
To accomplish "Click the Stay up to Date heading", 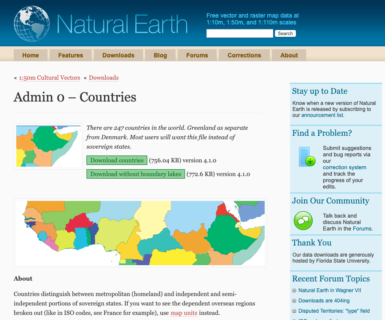I will click(x=319, y=91).
